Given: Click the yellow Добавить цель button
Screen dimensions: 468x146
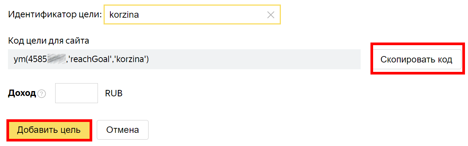Looking at the screenshot, I should [x=49, y=130].
